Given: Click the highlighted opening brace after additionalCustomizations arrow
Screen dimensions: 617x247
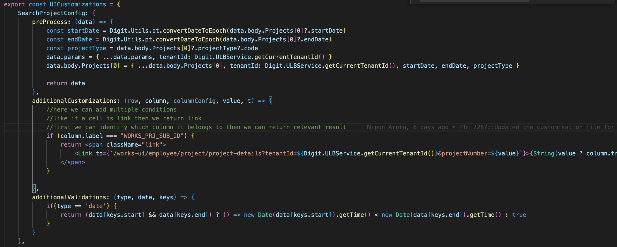Looking at the screenshot, I should (x=270, y=101).
